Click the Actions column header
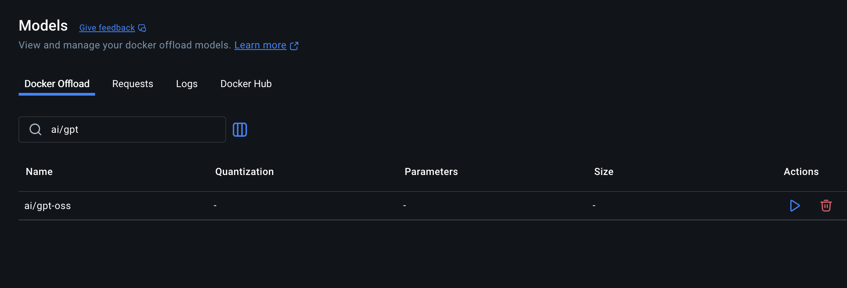The height and width of the screenshot is (288, 847). click(x=801, y=171)
